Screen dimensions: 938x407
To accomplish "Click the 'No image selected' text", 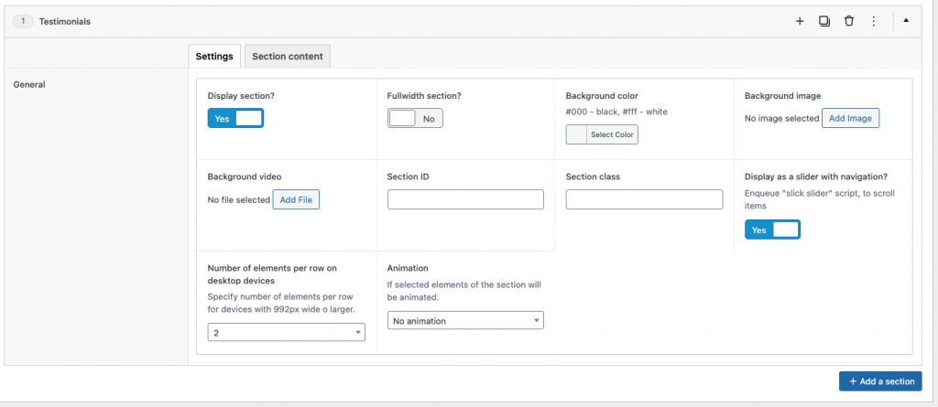I will click(x=782, y=118).
